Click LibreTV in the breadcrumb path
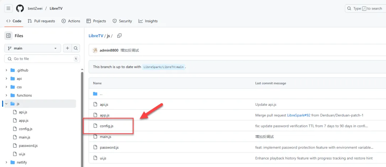This screenshot has width=386, height=167. point(96,36)
